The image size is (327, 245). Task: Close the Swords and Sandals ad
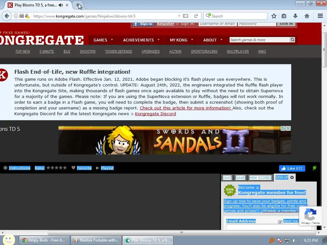point(288,128)
